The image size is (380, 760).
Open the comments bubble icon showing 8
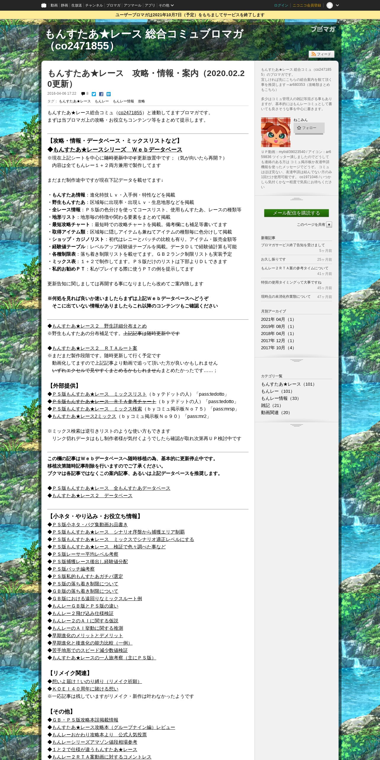tap(83, 94)
